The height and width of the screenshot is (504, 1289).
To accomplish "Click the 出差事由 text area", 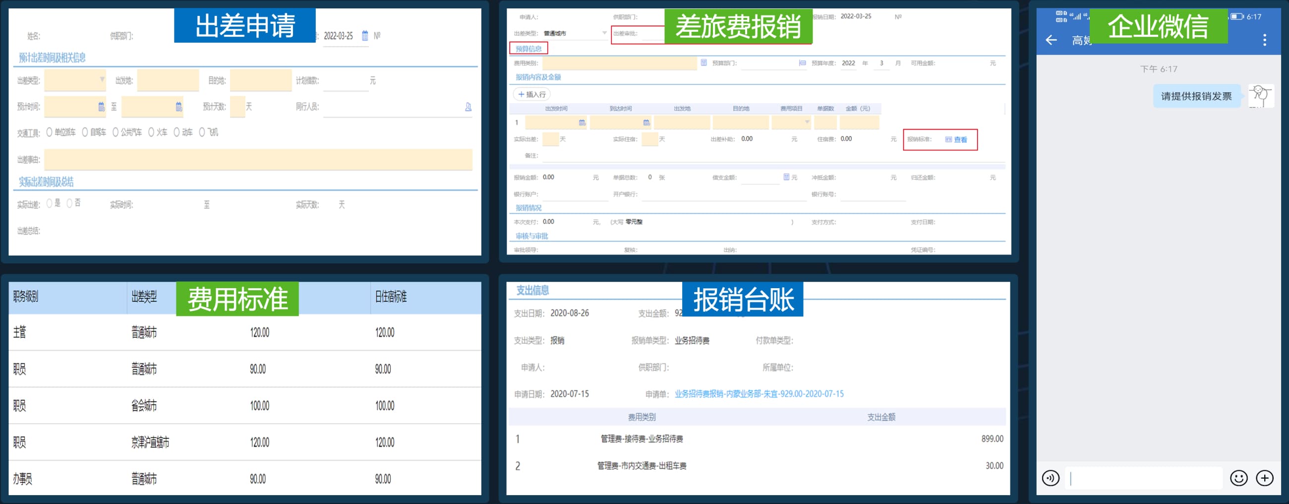I will tap(258, 160).
